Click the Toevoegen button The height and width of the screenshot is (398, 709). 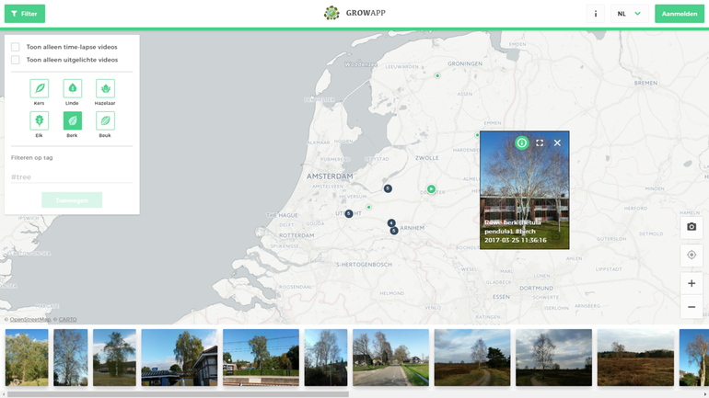click(x=72, y=199)
